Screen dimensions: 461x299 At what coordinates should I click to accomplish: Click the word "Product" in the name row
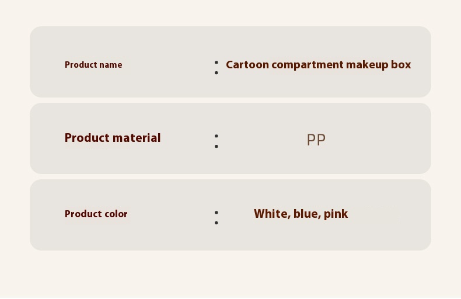click(81, 65)
